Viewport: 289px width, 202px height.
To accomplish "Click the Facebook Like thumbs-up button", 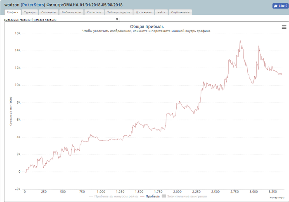I will 280,6.
